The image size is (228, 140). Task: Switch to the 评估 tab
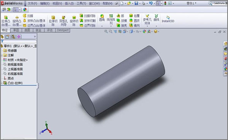[x=50, y=30]
